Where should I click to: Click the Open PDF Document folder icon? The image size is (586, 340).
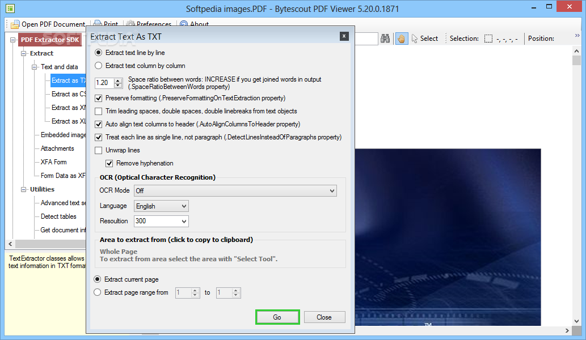pyautogui.click(x=15, y=24)
